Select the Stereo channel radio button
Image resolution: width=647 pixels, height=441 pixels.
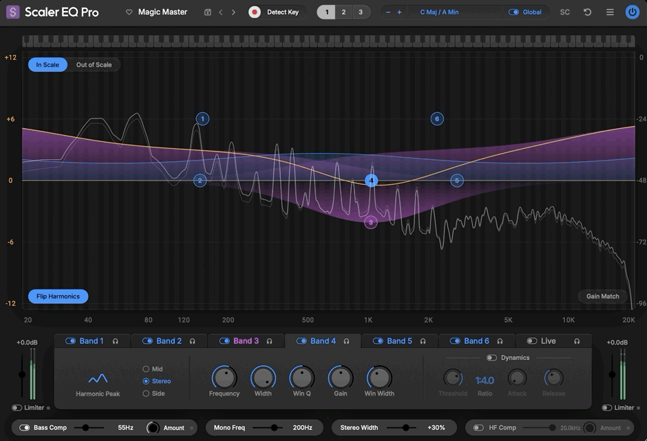(146, 381)
